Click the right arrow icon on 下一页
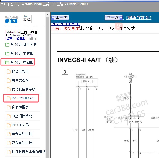The image size is (159, 158). (121, 17)
